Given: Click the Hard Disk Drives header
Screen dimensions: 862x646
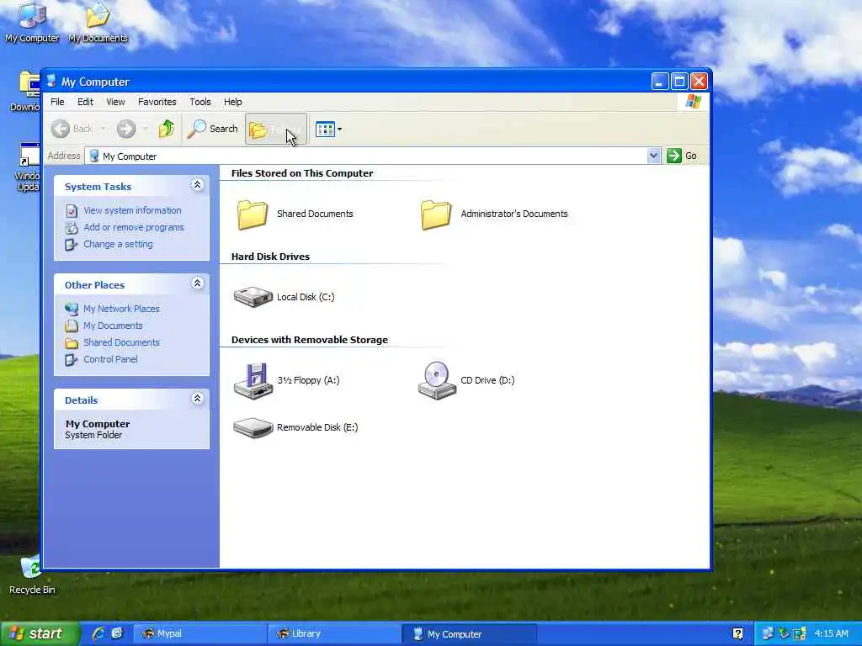Looking at the screenshot, I should pyautogui.click(x=270, y=257).
